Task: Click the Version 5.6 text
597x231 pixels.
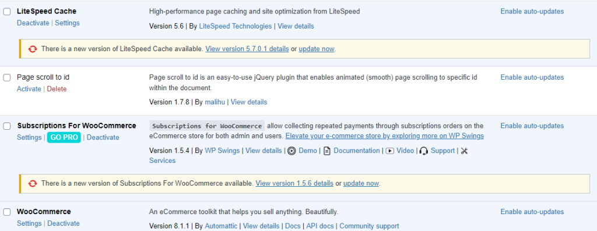Action: (166, 26)
